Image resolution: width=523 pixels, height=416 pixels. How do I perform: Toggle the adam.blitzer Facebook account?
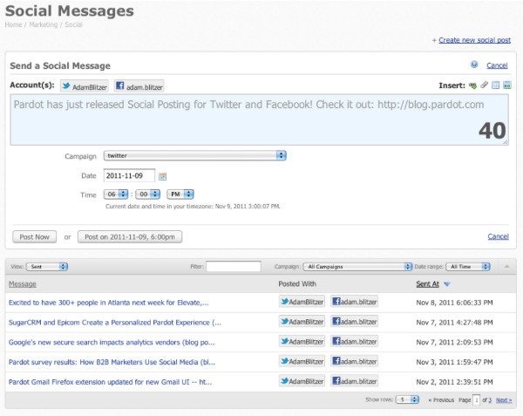[139, 86]
